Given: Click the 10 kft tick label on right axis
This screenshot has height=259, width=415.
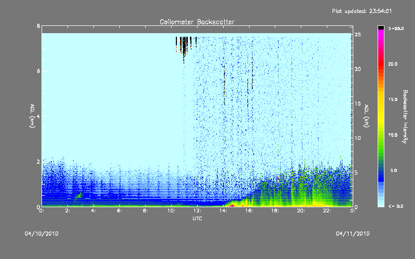Looking at the screenshot, I should pos(357,138).
